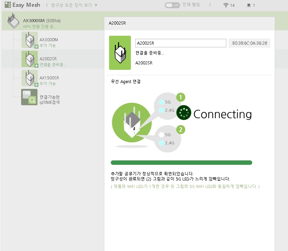Screen dimensions: 288x251
Task: Click '연결을 준비중' status in device tree
Action: (52, 65)
